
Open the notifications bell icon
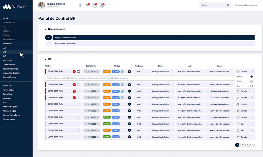(95, 5)
